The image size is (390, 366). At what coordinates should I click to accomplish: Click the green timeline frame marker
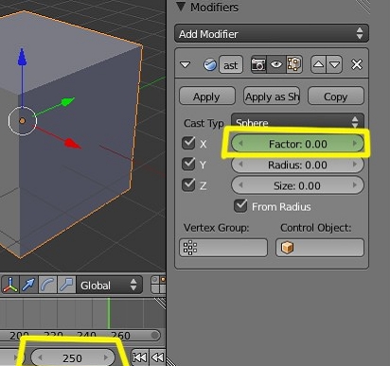(x=109, y=313)
